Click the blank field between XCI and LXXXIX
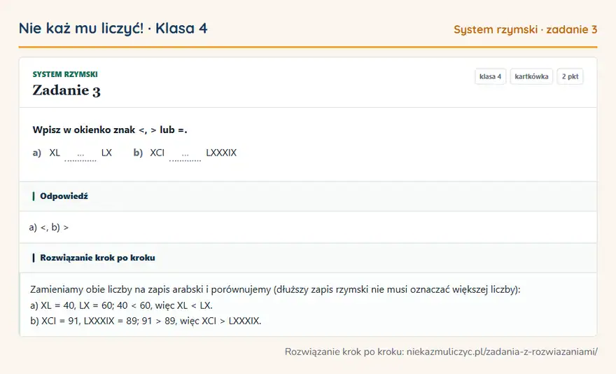This screenshot has width=616, height=374. (185, 155)
